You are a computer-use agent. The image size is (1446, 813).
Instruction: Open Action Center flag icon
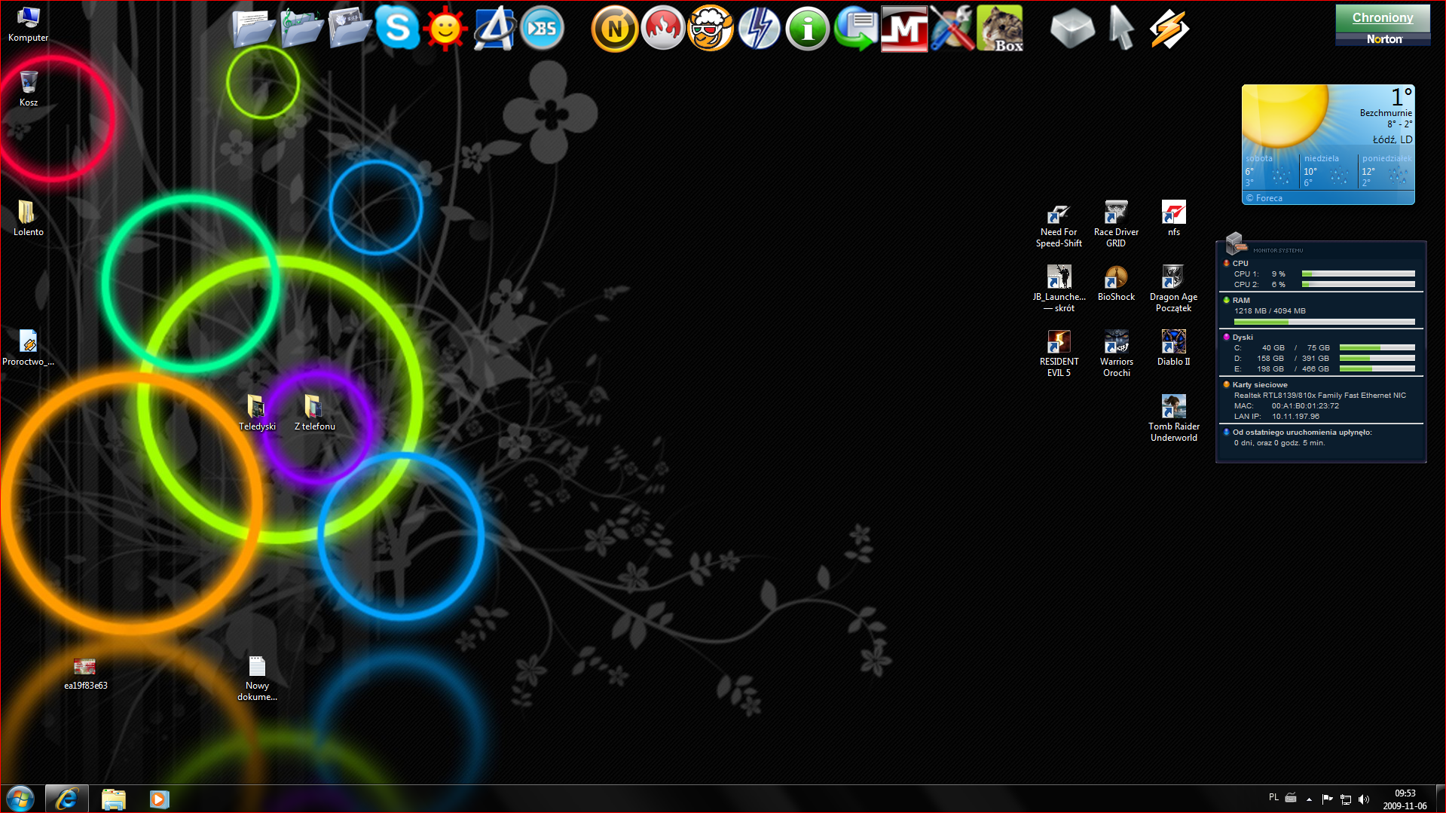click(x=1327, y=799)
